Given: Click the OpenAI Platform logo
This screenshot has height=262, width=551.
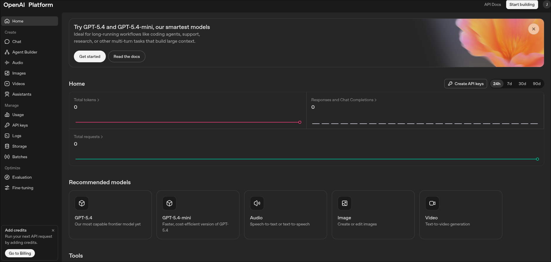Looking at the screenshot, I should (x=28, y=5).
